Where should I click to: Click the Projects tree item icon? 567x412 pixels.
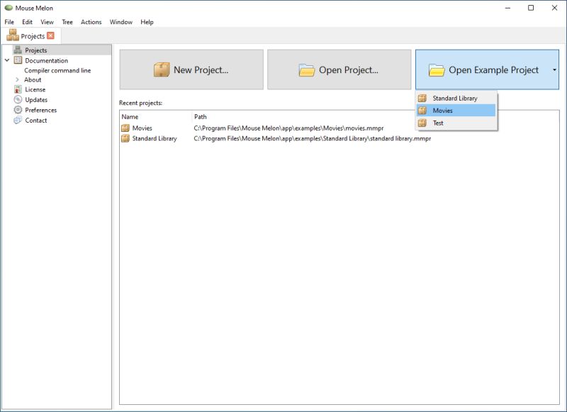pos(18,50)
